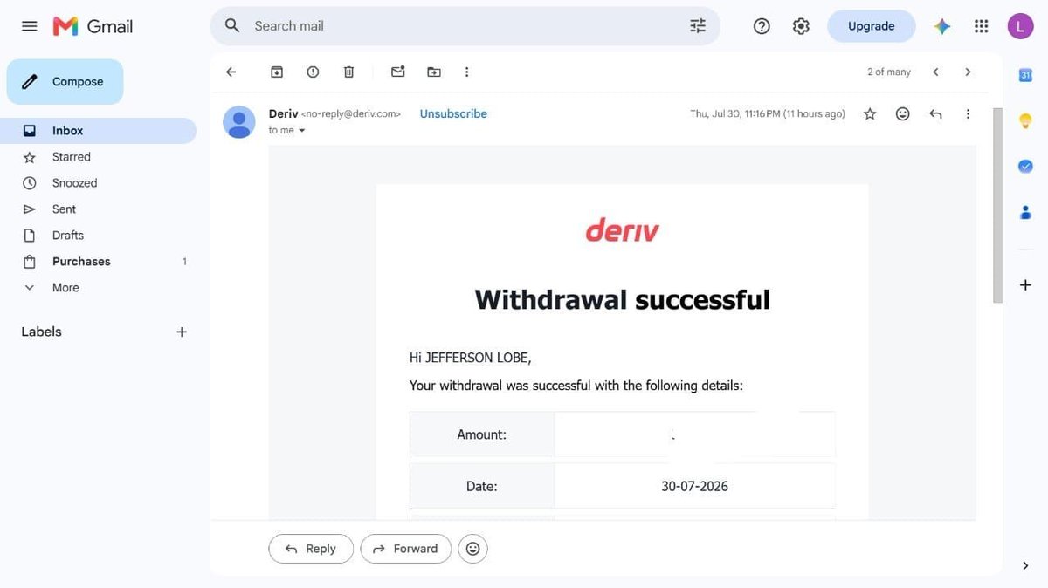This screenshot has height=588, width=1048.
Task: Open the account avatar L
Action: click(x=1020, y=26)
